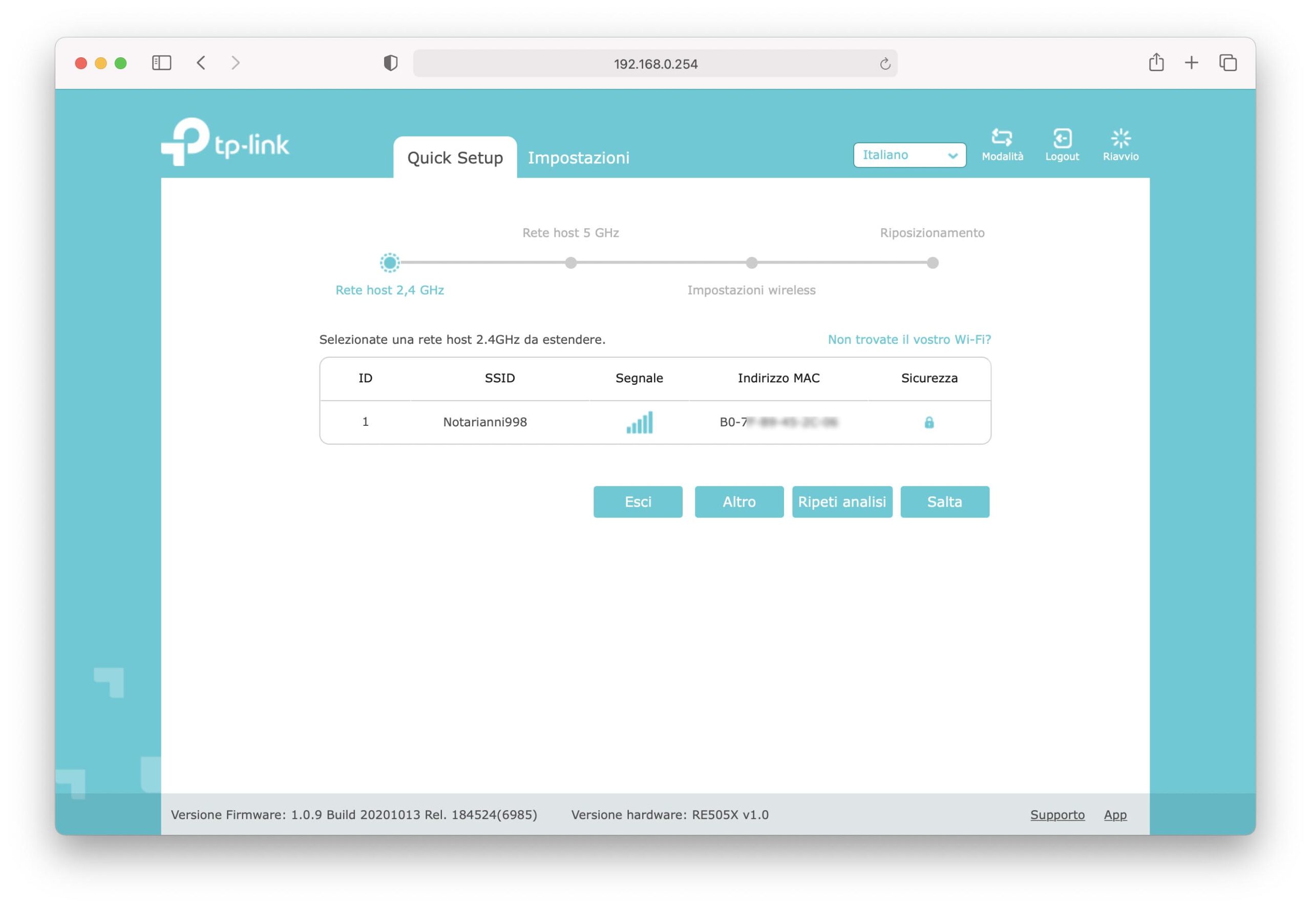Click the Logout icon
Image resolution: width=1311 pixels, height=908 pixels.
pyautogui.click(x=1062, y=138)
